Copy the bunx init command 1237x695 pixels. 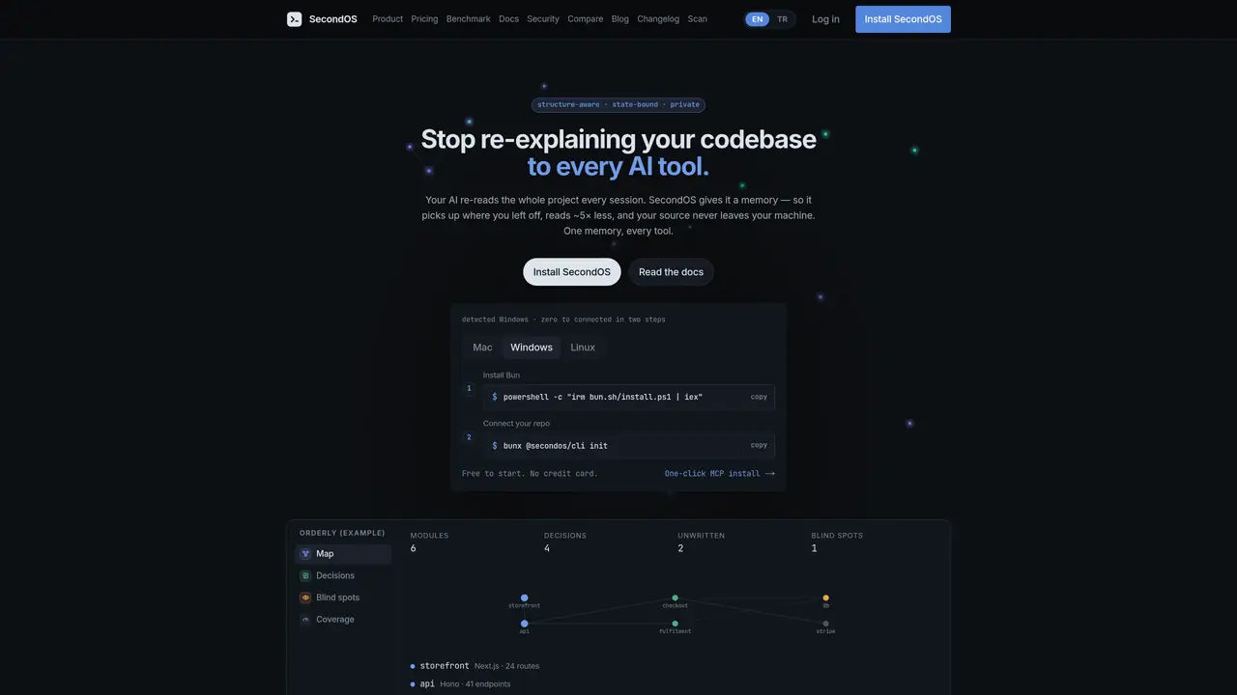coord(760,445)
